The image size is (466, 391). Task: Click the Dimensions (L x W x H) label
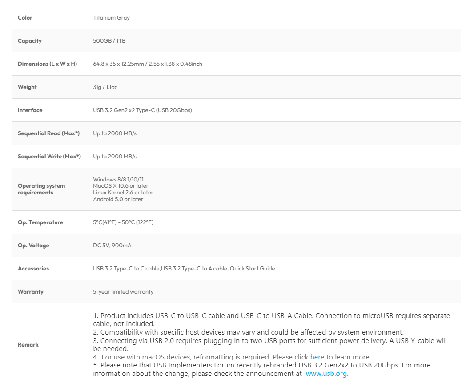(47, 64)
